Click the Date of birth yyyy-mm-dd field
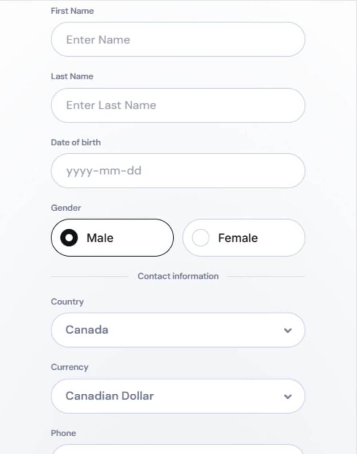357x454 pixels. pos(178,171)
